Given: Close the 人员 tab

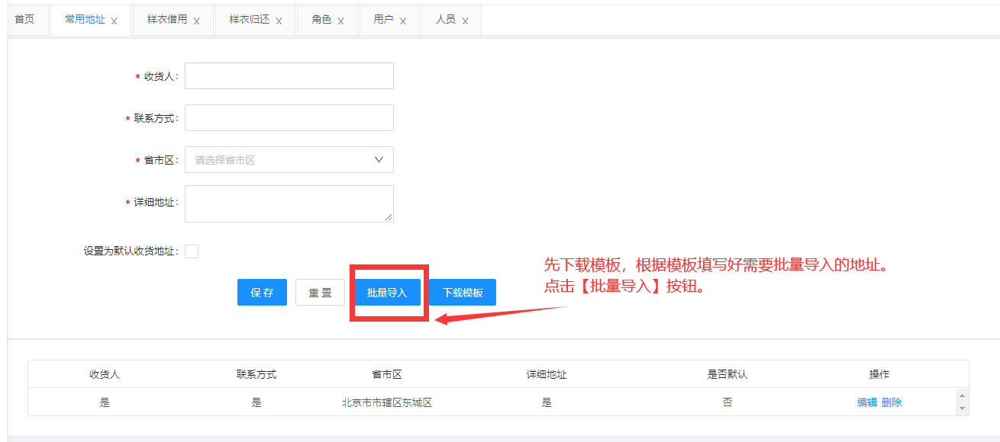Looking at the screenshot, I should click(x=465, y=21).
